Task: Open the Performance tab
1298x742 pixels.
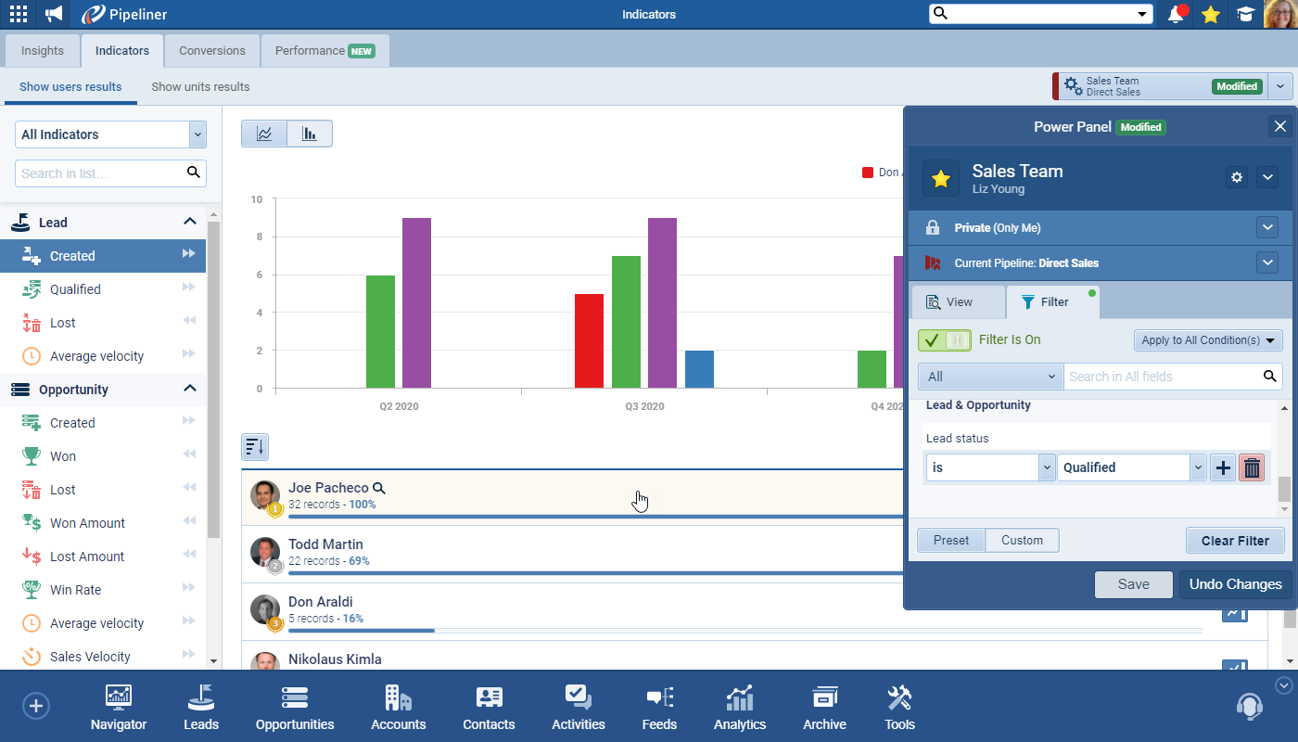Action: point(324,51)
